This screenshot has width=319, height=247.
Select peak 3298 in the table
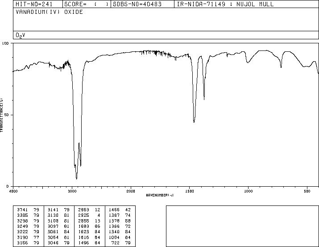[23, 221]
